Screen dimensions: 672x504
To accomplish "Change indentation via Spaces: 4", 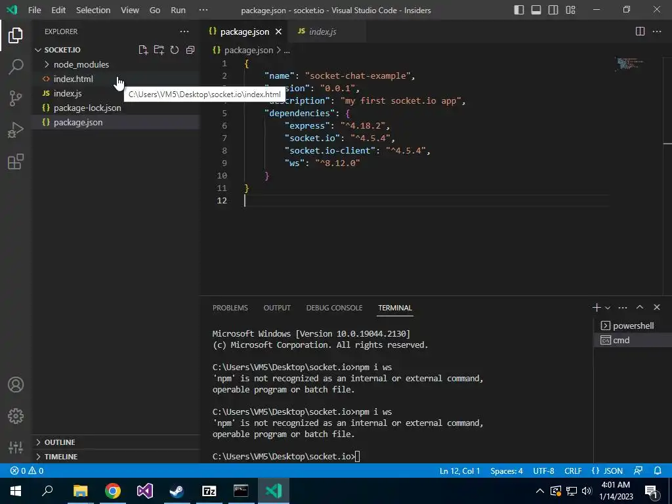I will (507, 471).
